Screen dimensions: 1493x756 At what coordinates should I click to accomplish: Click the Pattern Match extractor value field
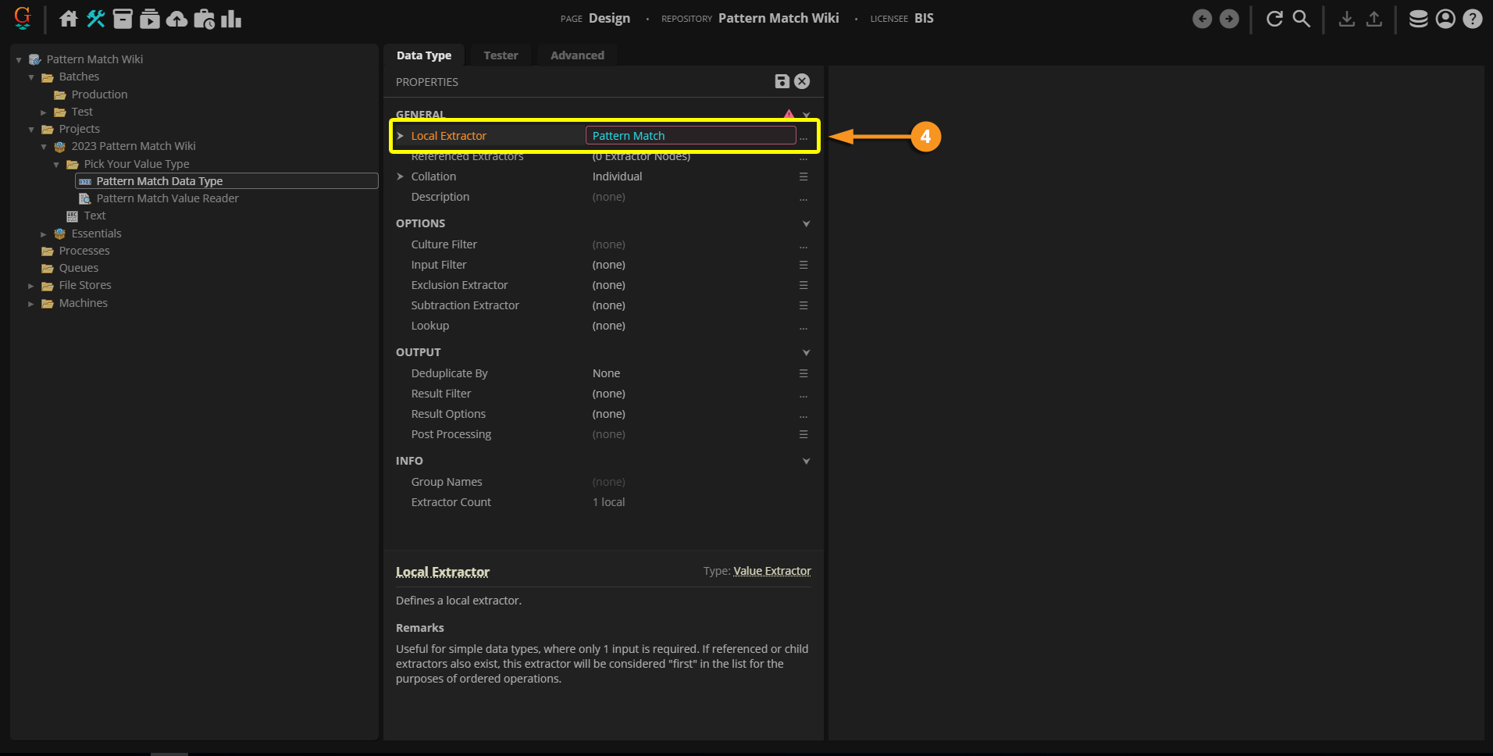(x=690, y=136)
